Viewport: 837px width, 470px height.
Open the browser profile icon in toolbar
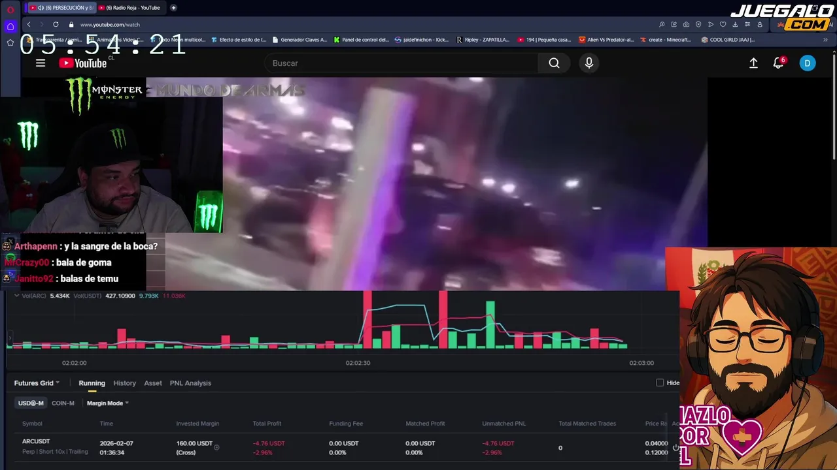tap(760, 24)
